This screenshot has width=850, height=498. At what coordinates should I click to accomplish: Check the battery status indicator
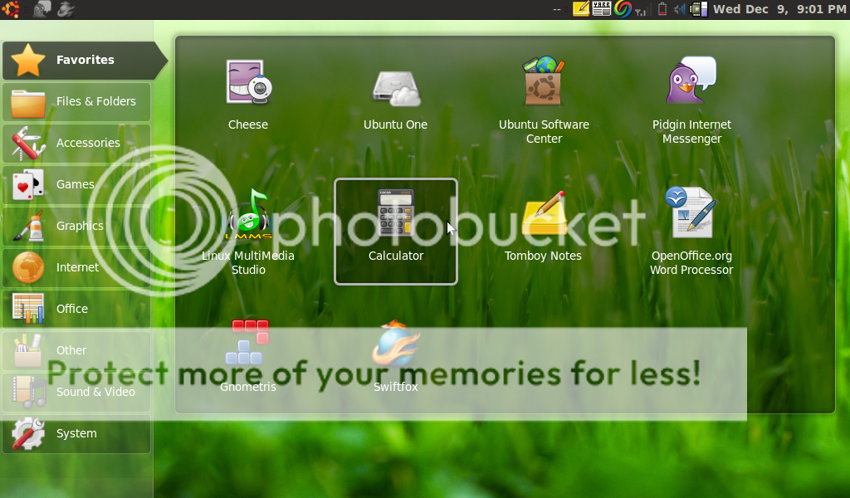661,9
